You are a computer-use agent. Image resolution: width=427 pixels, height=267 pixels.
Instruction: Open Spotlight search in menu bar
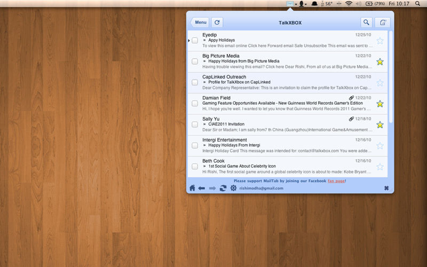coord(417,4)
